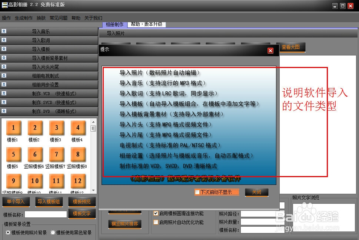
Task: Select 竖照模板7 icon
Action: point(56,154)
